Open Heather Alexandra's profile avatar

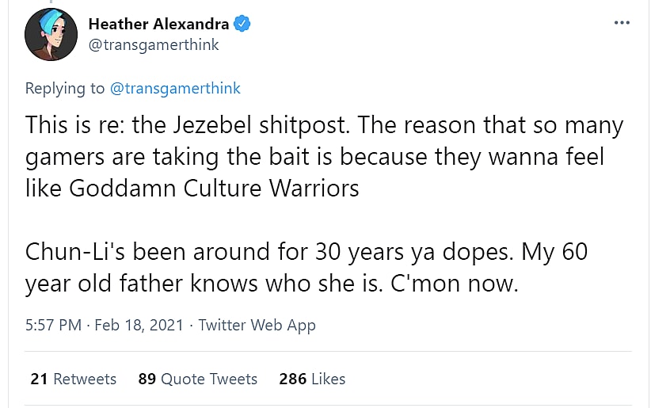(51, 35)
